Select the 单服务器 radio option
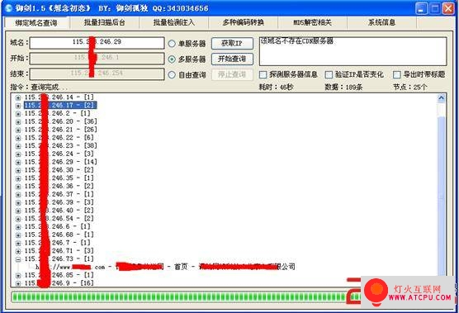The image size is (459, 313). pyautogui.click(x=172, y=44)
